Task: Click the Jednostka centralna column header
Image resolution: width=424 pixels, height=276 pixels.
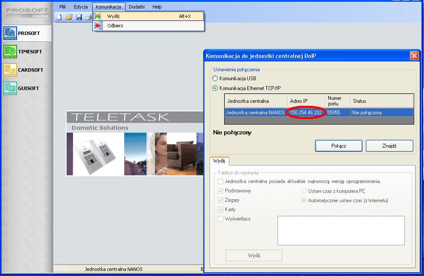Action: pos(256,101)
